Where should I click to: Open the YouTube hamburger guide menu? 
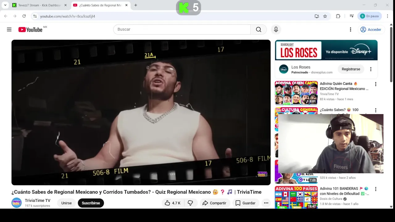9,30
